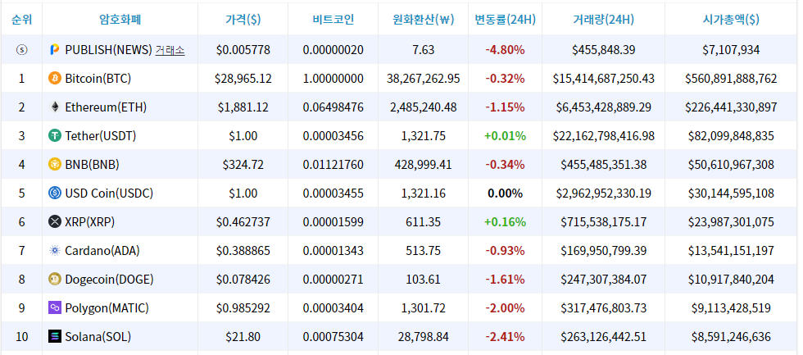803x355 pixels.
Task: Click Solana change value -2.41%
Action: 505,337
